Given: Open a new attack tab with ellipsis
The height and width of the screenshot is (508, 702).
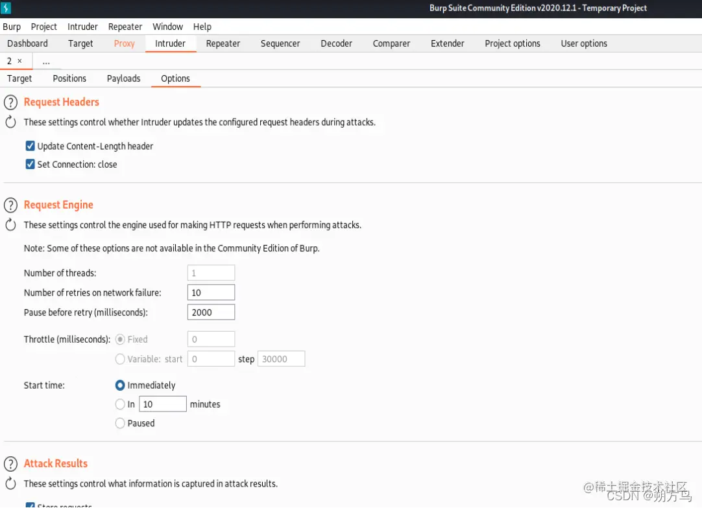Looking at the screenshot, I should 46,62.
